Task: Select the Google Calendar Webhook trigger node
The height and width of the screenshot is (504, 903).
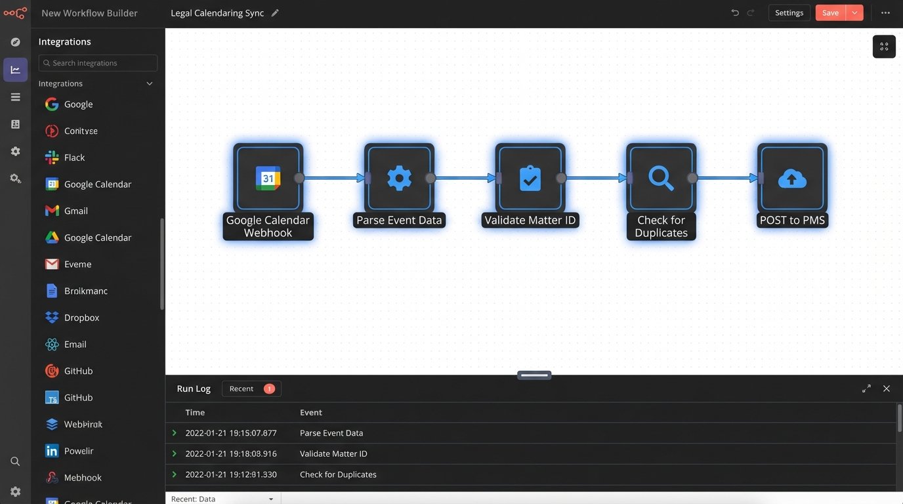Action: 268,177
